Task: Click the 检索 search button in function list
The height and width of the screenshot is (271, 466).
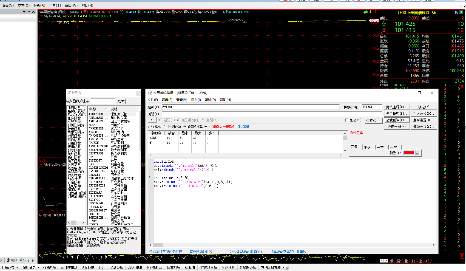Action: 121,101
